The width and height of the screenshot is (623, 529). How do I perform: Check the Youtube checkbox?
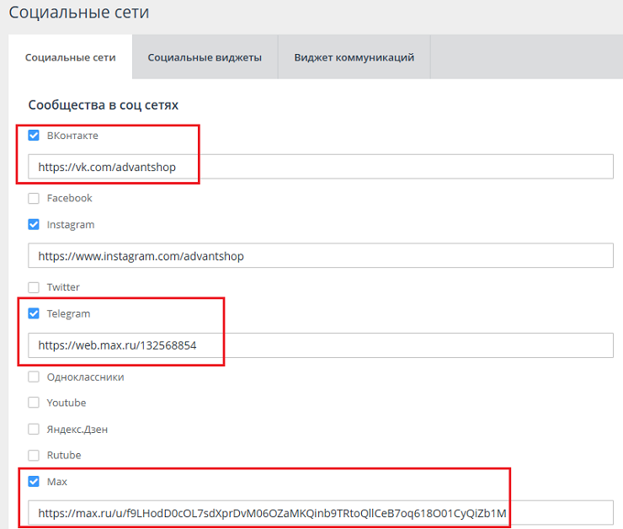[x=34, y=403]
